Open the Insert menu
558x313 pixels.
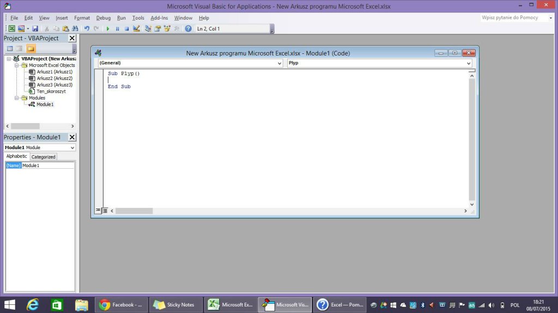tap(62, 18)
